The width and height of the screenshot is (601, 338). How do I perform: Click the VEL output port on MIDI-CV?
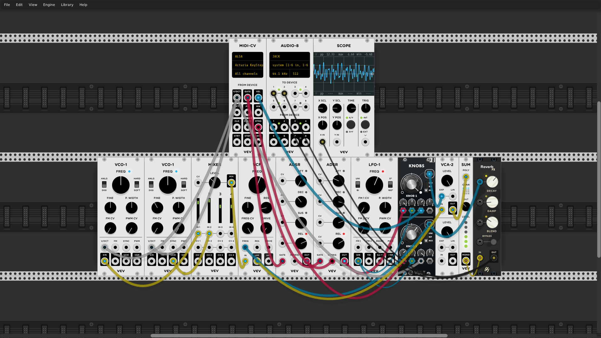point(258,98)
